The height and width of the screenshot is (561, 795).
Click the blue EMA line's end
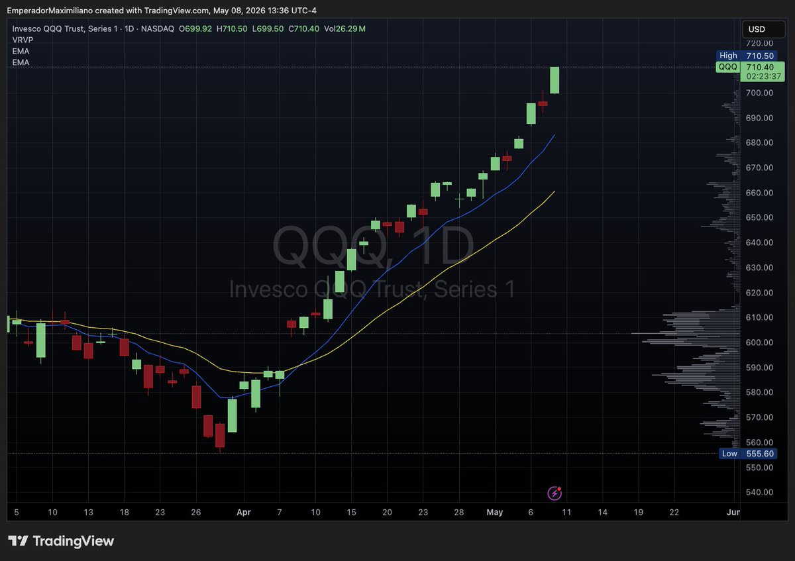pyautogui.click(x=554, y=135)
